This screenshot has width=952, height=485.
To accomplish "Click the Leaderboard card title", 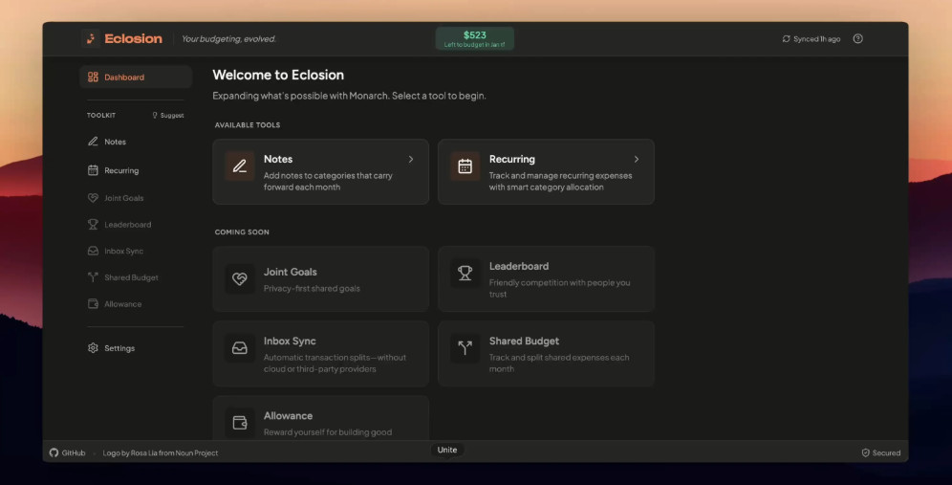I will click(519, 266).
